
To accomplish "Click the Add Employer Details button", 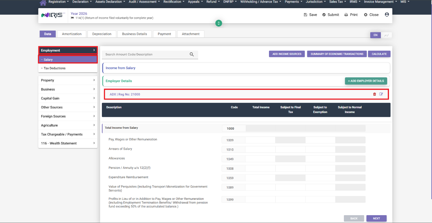I will [x=366, y=81].
